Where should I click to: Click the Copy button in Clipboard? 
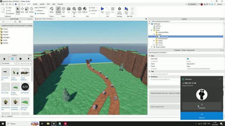pos(9,8)
